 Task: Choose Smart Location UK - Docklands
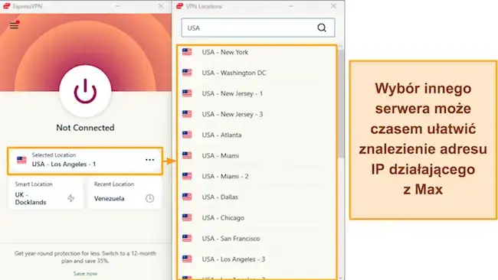[46, 193]
